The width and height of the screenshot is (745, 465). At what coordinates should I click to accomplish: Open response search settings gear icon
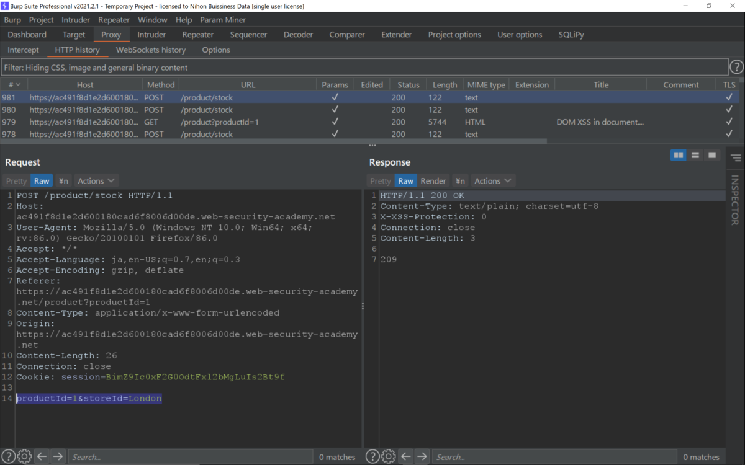click(389, 457)
